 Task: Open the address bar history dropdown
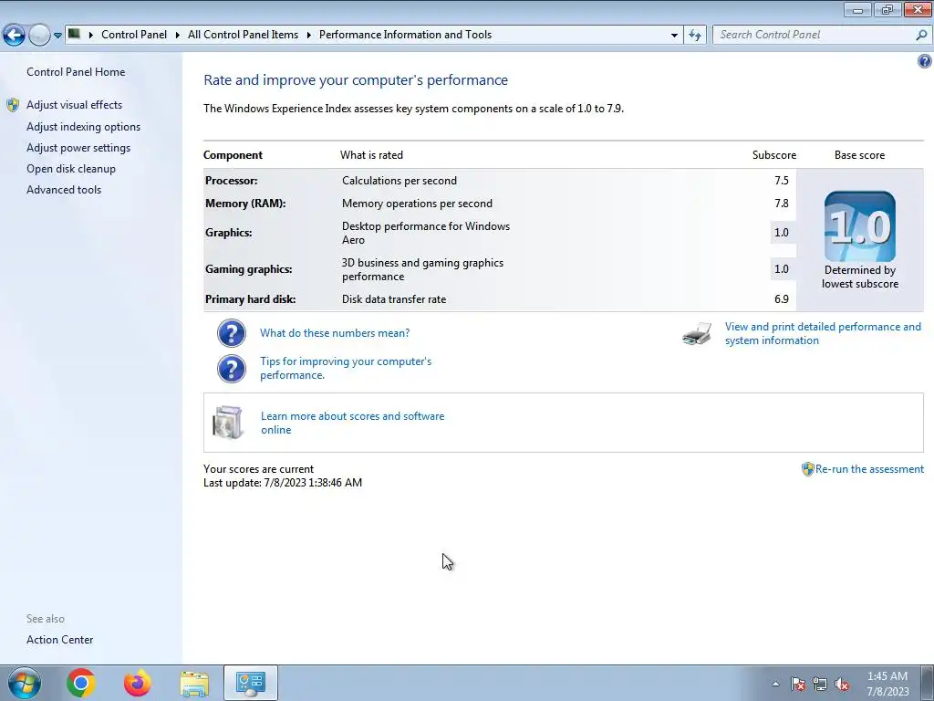[674, 36]
